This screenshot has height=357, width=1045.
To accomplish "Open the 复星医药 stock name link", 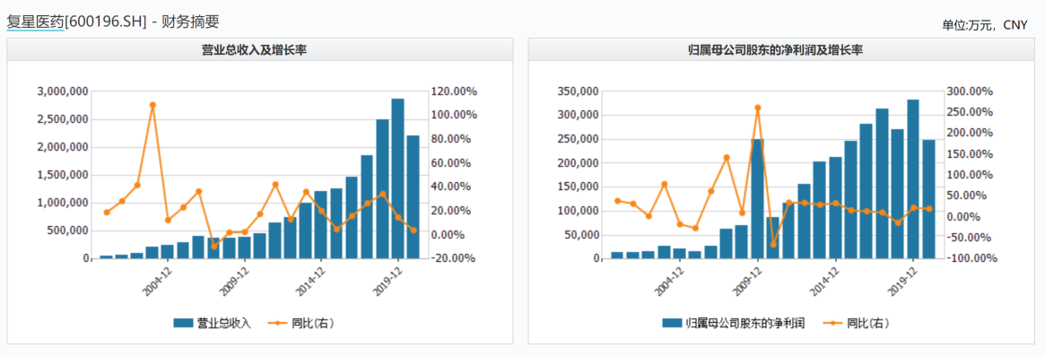I will (x=35, y=22).
